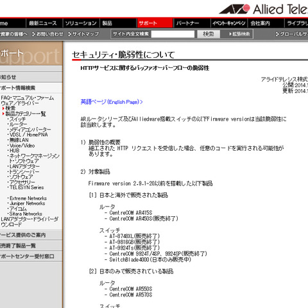Click AT-8748XL(販売終了) list entry
308x308 pixels.
point(135,236)
